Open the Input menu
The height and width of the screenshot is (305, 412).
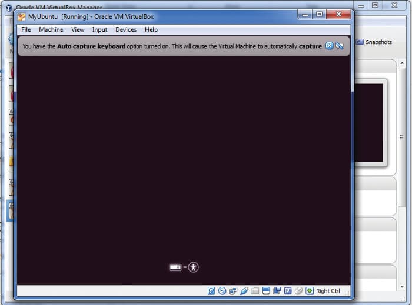click(x=100, y=29)
